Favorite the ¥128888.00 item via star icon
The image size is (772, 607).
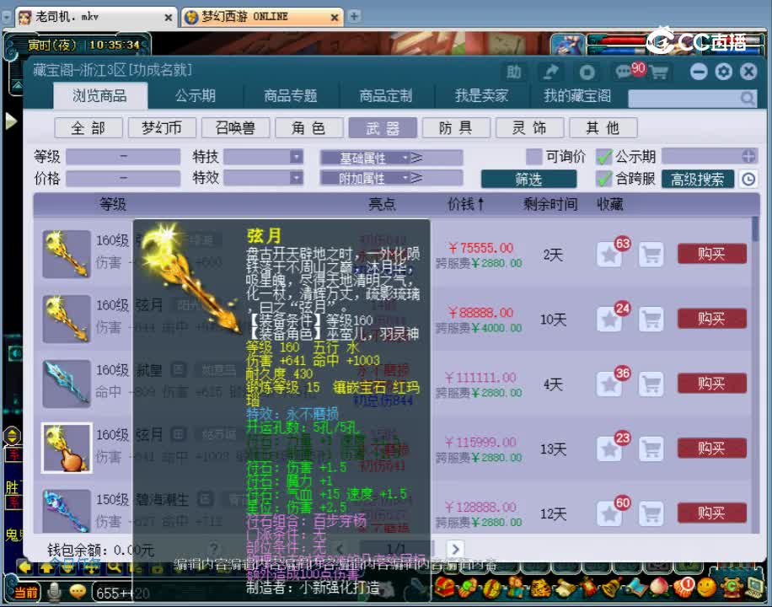[609, 514]
